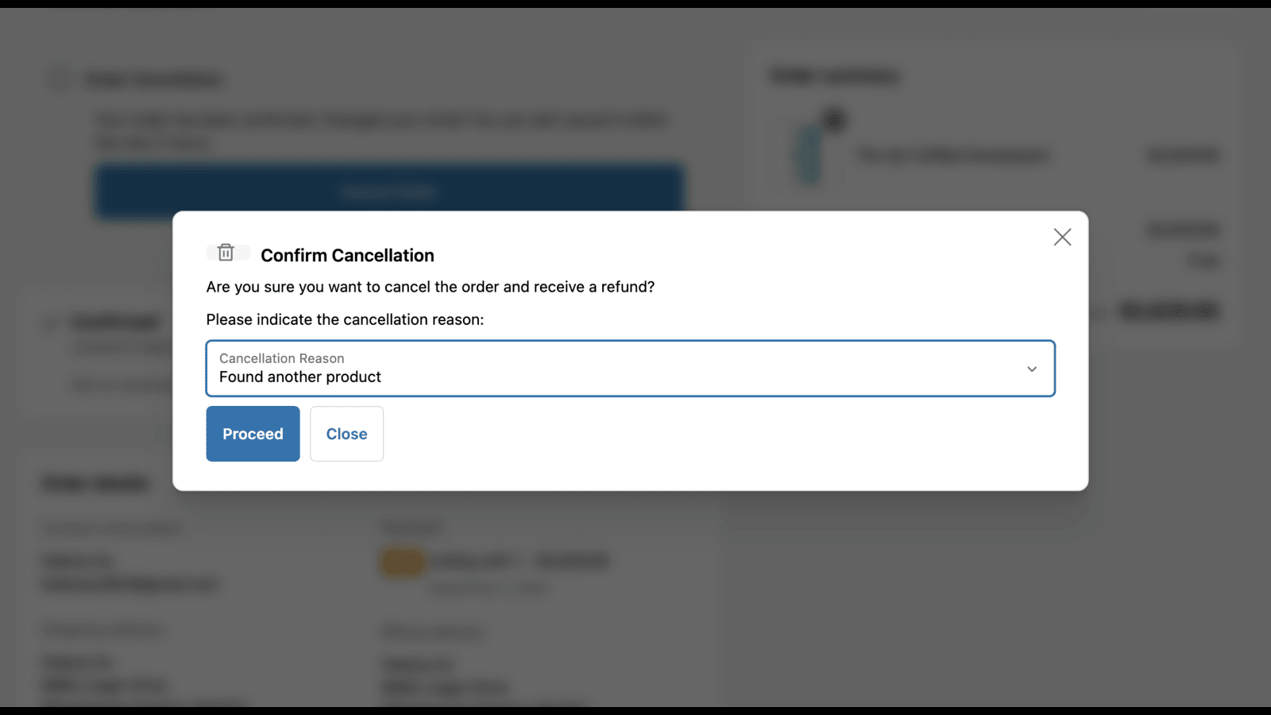Image resolution: width=1271 pixels, height=715 pixels.
Task: Click the refund confirmation question text
Action: click(x=430, y=287)
